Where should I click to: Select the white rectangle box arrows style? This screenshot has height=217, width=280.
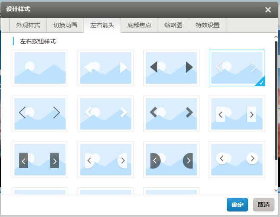tap(237, 113)
